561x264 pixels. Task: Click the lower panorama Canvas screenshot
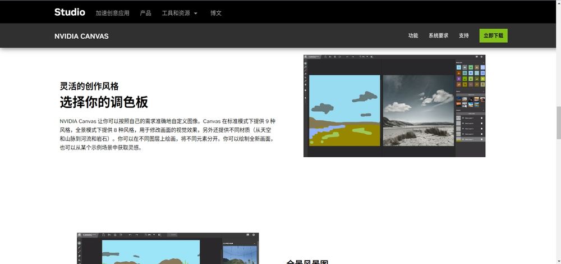point(168,248)
